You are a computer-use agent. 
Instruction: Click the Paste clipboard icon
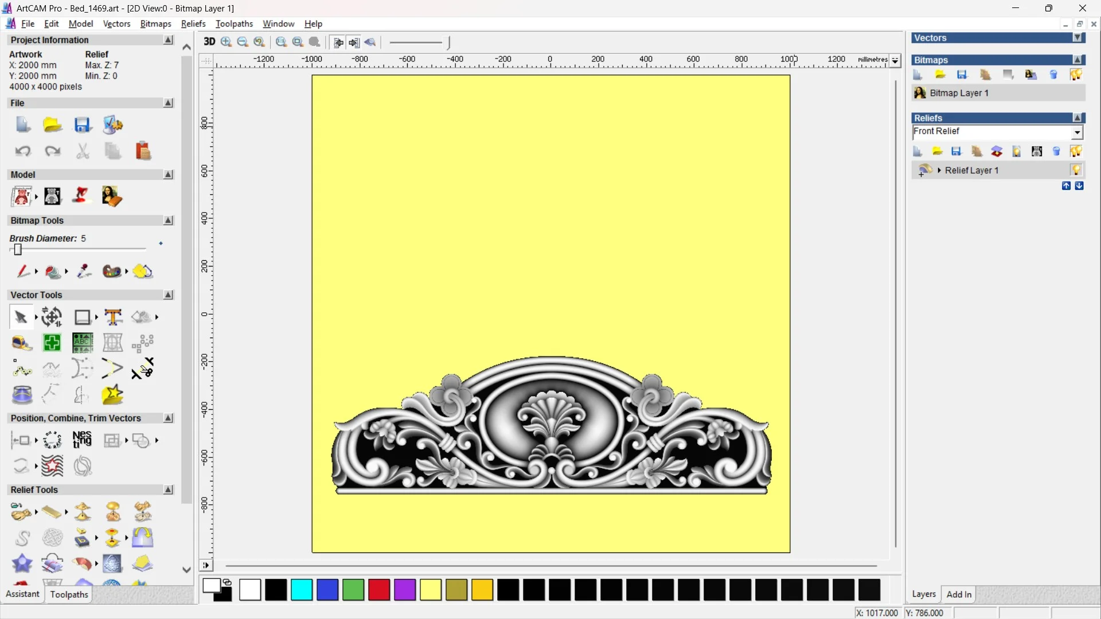[x=143, y=151]
